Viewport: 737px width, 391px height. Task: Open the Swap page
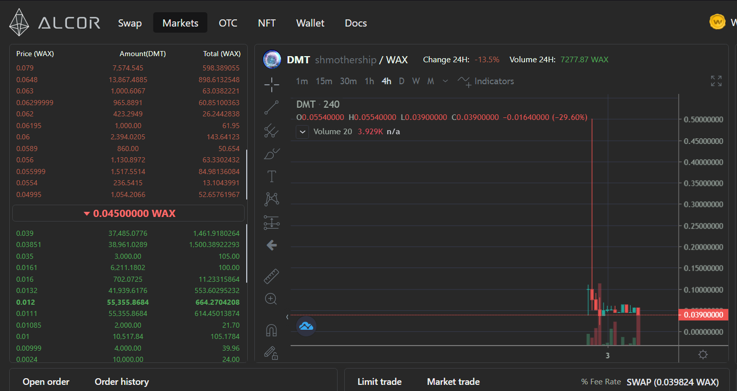coord(130,23)
